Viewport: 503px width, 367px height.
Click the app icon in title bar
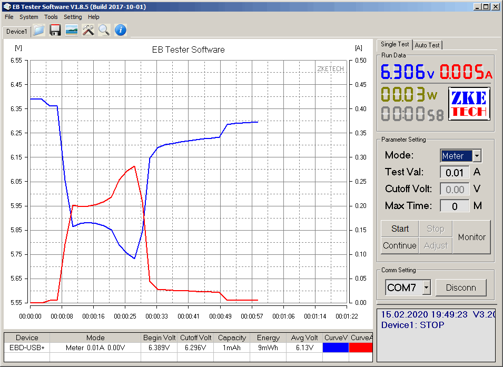(x=7, y=7)
